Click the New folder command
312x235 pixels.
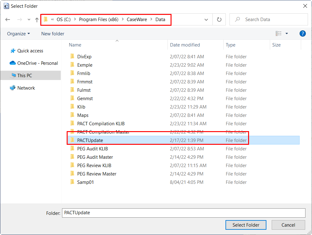(52, 33)
